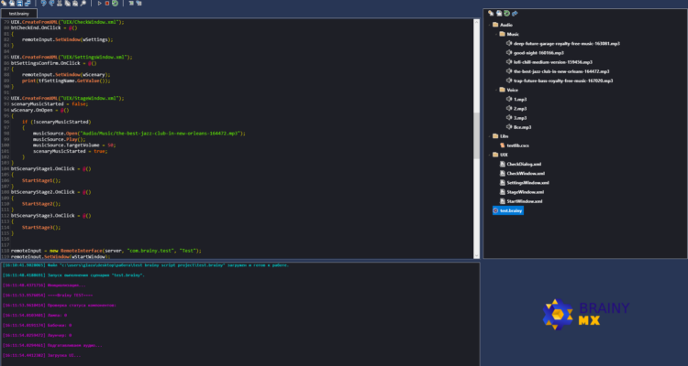The width and height of the screenshot is (688, 366).
Task: Click the editor scrollbar down arrow
Action: (x=476, y=255)
